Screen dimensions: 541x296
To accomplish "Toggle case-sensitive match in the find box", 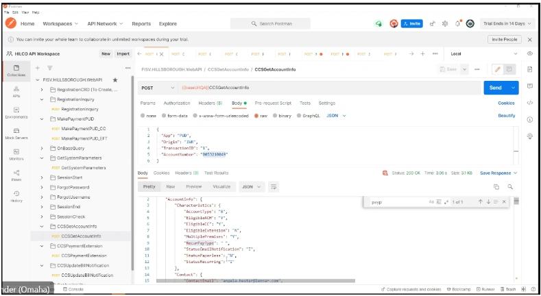I will pyautogui.click(x=431, y=202).
